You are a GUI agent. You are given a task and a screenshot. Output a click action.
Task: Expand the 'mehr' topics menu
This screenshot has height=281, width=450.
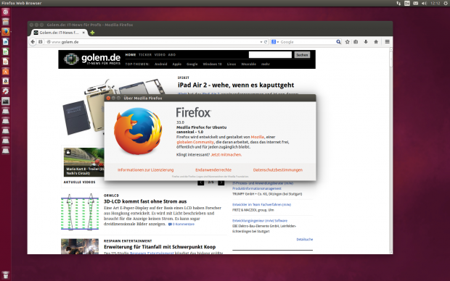266,64
